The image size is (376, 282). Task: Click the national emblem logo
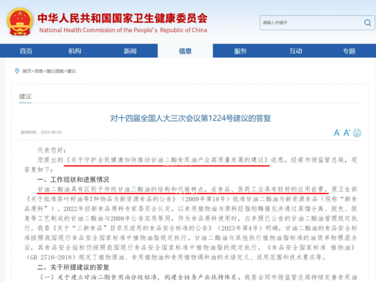point(20,22)
